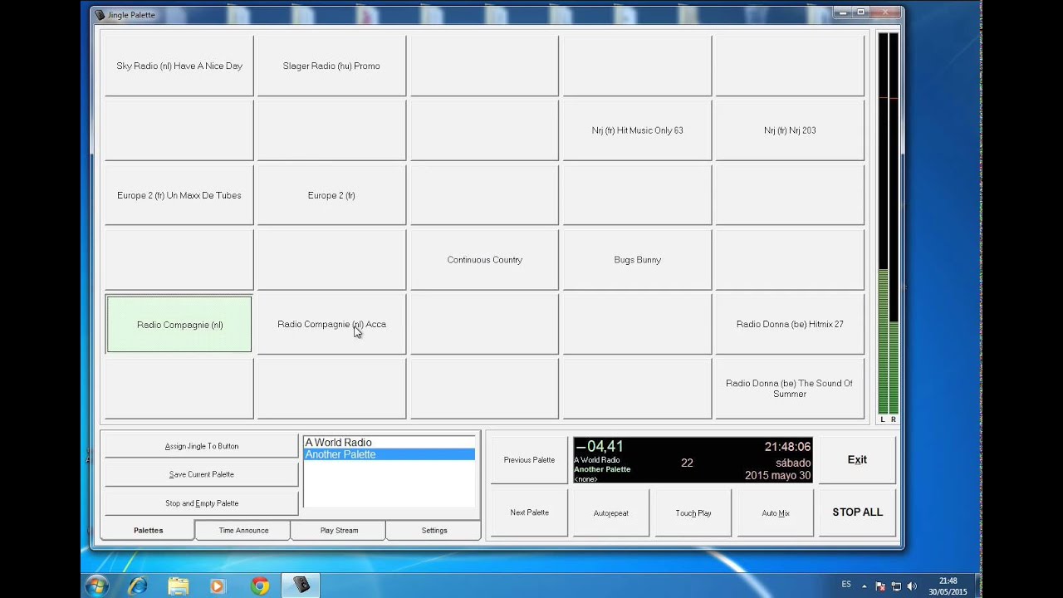Play Radio Donna (be) Hitmix 27
The width and height of the screenshot is (1063, 598).
[x=790, y=325]
